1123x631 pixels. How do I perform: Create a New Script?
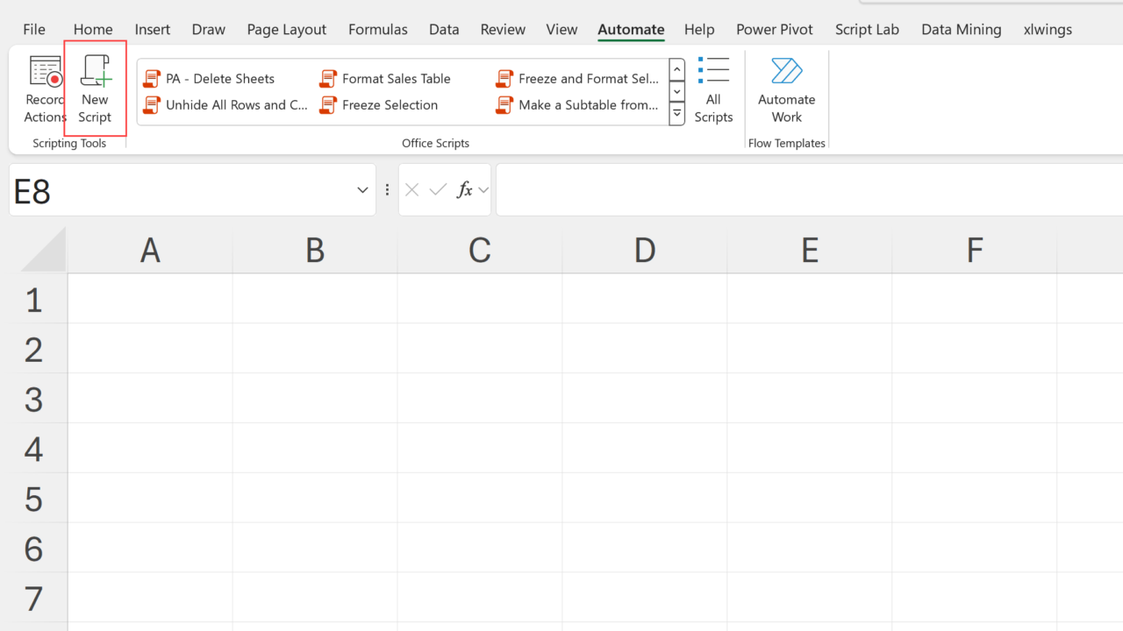pos(95,89)
